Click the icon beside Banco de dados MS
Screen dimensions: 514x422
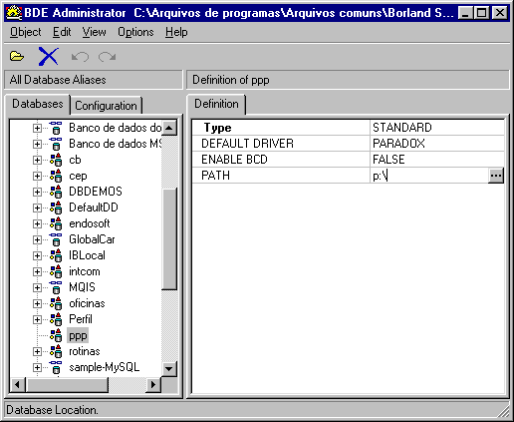pyautogui.click(x=56, y=144)
